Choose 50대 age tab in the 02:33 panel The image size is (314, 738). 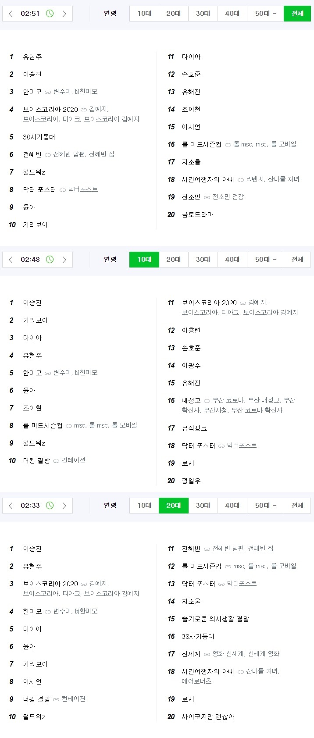[265, 506]
